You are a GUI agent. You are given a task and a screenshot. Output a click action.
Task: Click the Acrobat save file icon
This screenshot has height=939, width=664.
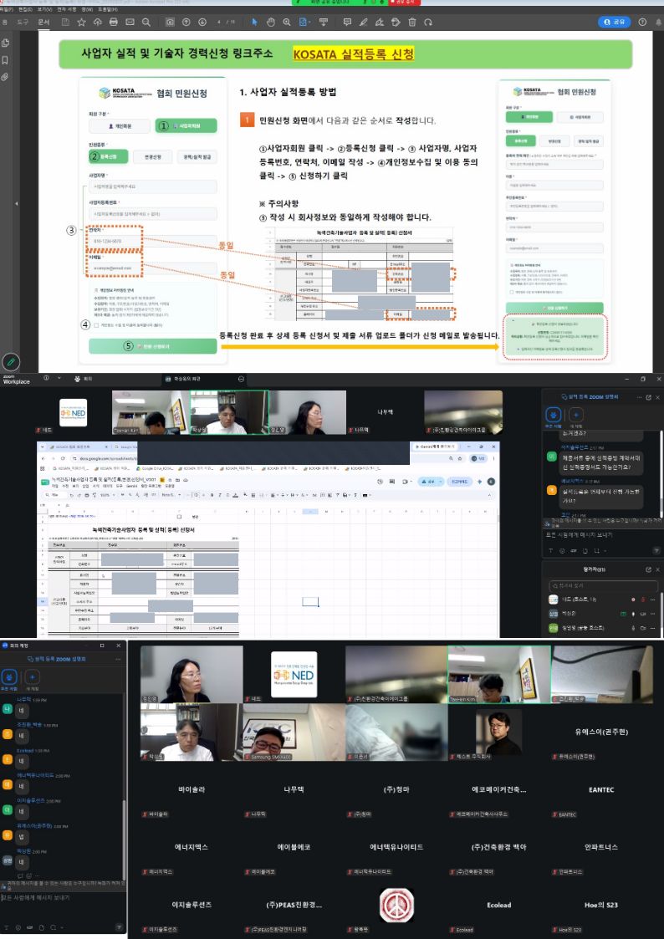point(65,22)
